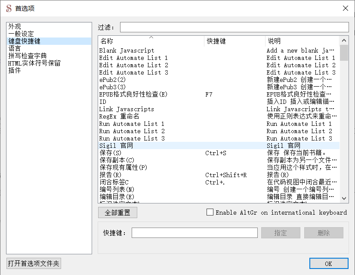Image resolution: width=355 pixels, height=275 pixels.
Task: Click inside the 过滤 filter field
Action: click(234, 27)
